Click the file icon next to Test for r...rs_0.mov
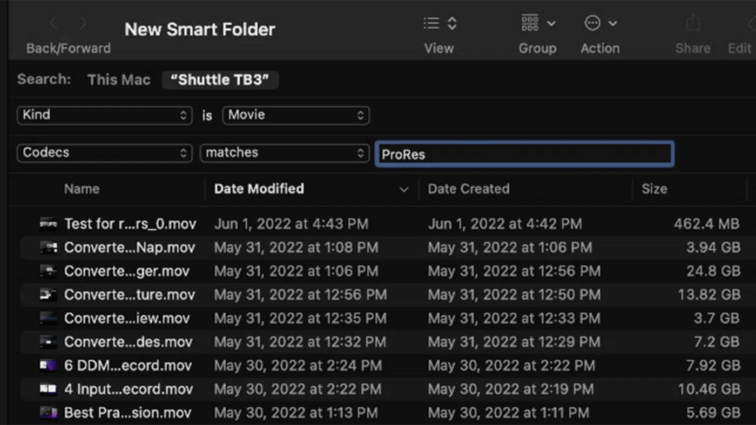Viewport: 756px width, 425px height. point(48,223)
